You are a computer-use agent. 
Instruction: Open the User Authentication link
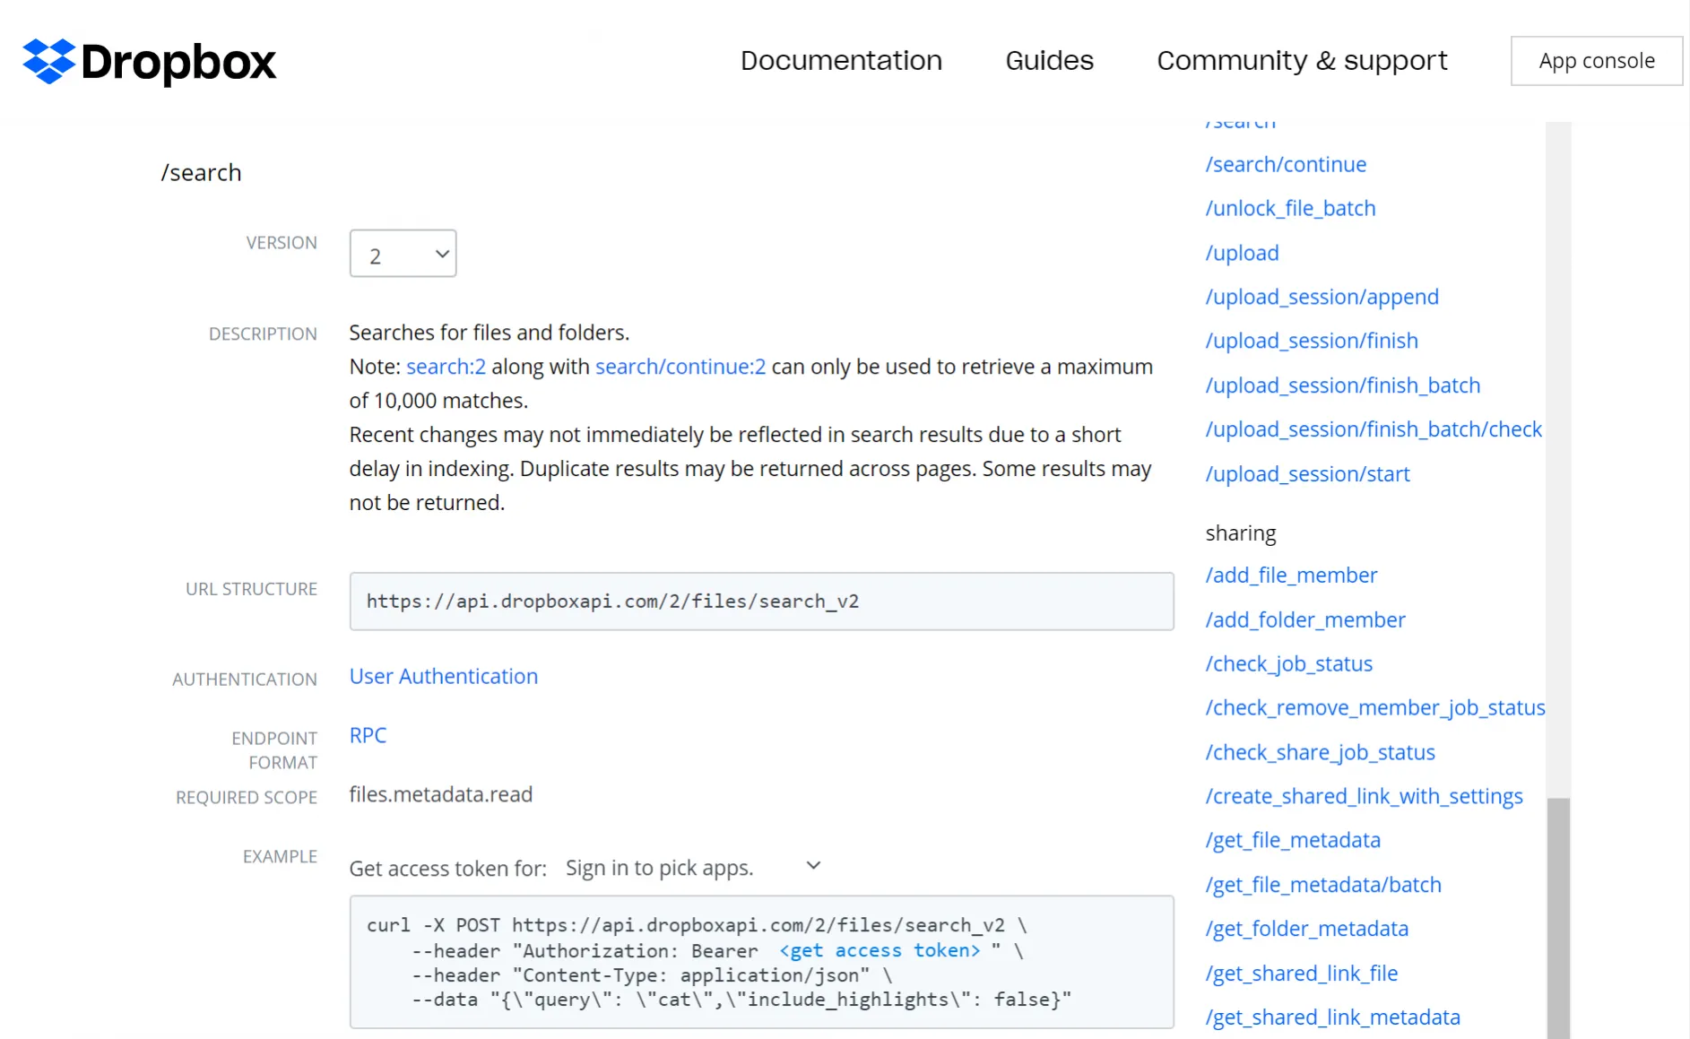point(444,676)
